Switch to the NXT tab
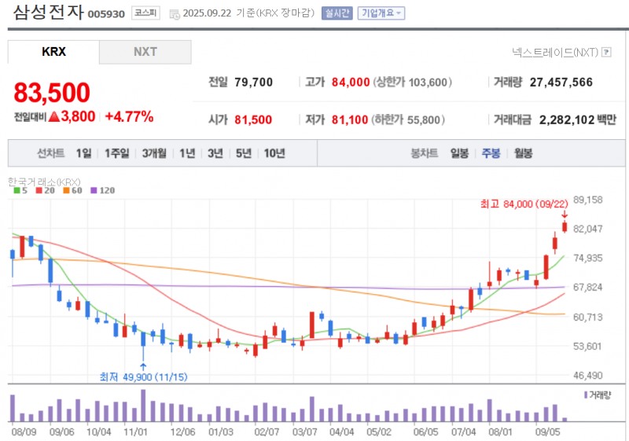629x441 pixels. tap(145, 52)
